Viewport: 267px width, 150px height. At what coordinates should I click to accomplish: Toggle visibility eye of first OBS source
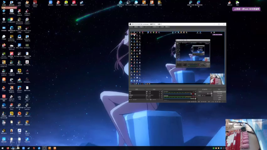[159, 92]
